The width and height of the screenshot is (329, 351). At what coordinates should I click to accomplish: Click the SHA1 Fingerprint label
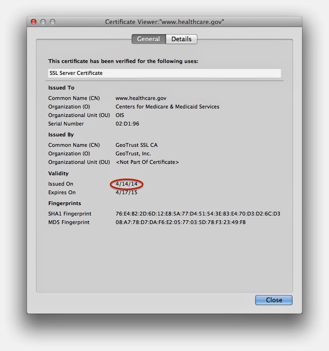[x=70, y=214]
